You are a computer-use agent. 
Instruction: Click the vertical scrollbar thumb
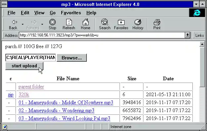click(202, 67)
